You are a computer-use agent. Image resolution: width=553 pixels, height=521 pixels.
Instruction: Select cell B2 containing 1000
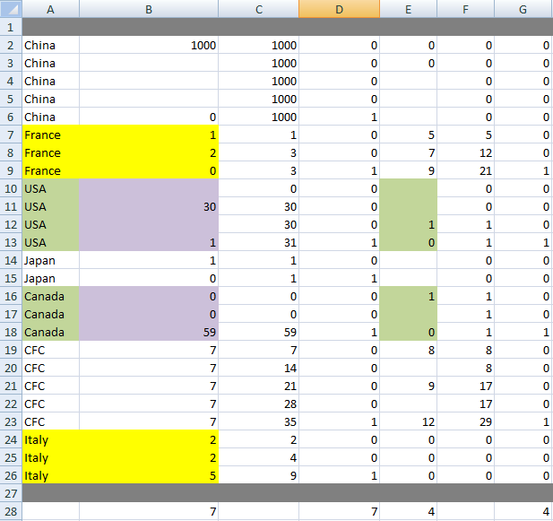[148, 45]
